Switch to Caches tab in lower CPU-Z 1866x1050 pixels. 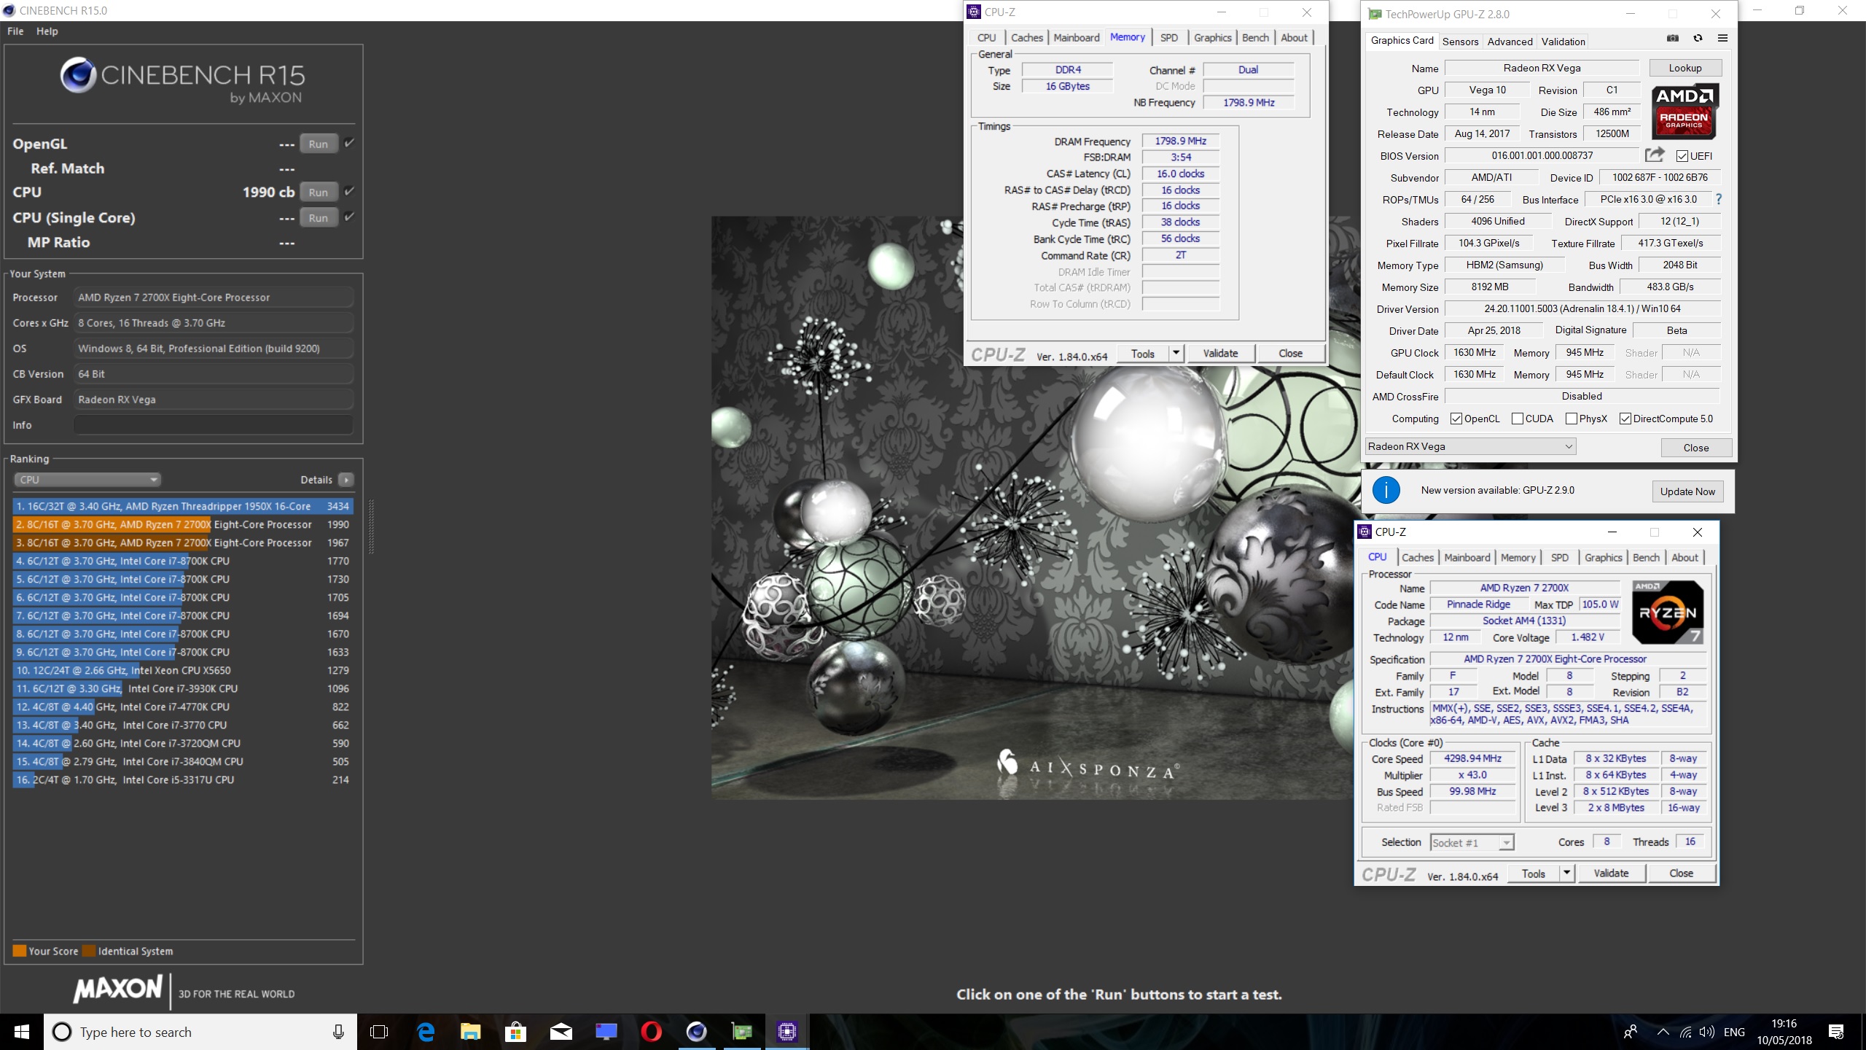pos(1418,558)
